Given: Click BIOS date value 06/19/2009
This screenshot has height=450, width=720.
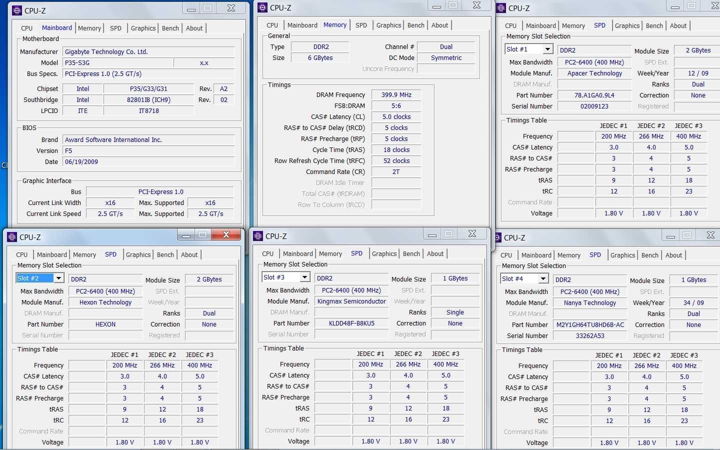Looking at the screenshot, I should tap(148, 161).
